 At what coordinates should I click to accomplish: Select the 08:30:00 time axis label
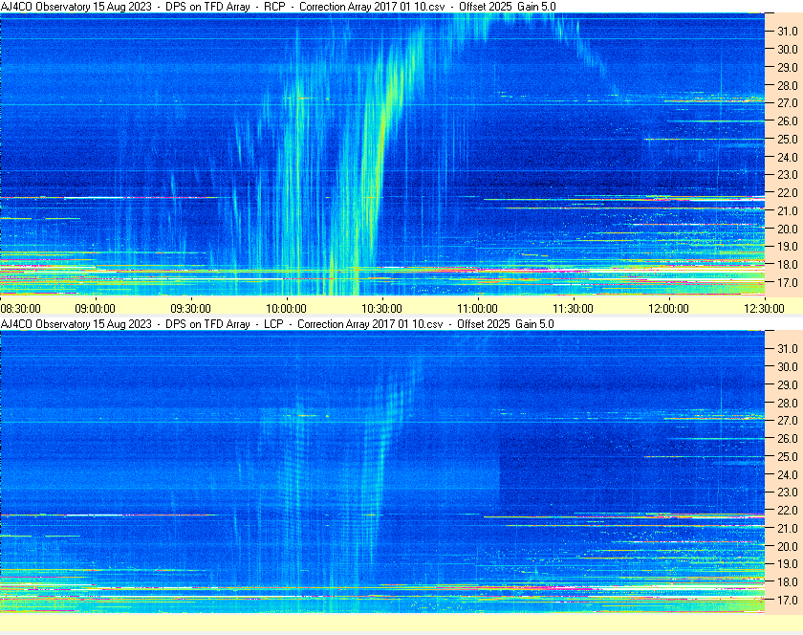20,309
